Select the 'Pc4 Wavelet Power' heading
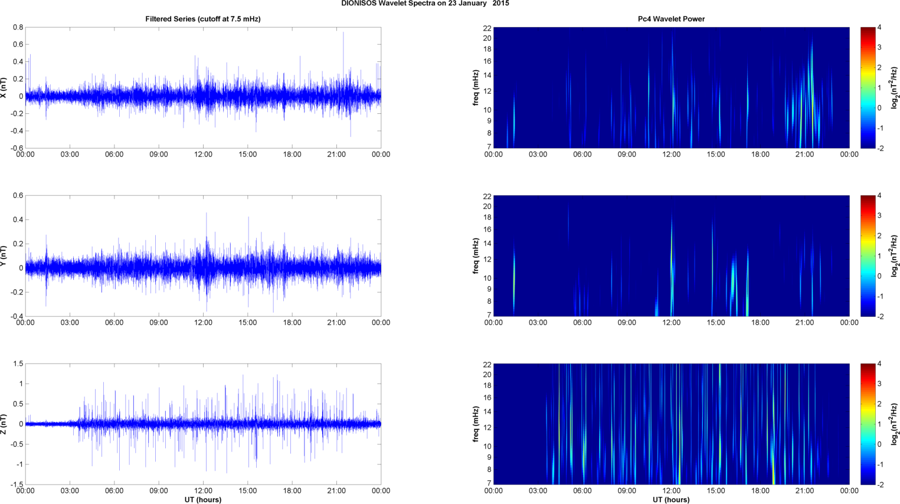Screen dimensions: 900x504 pos(671,19)
